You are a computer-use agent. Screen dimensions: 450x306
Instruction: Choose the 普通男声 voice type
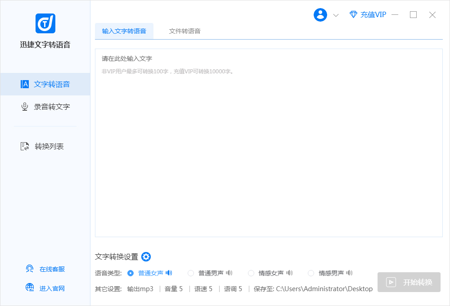pyautogui.click(x=191, y=273)
